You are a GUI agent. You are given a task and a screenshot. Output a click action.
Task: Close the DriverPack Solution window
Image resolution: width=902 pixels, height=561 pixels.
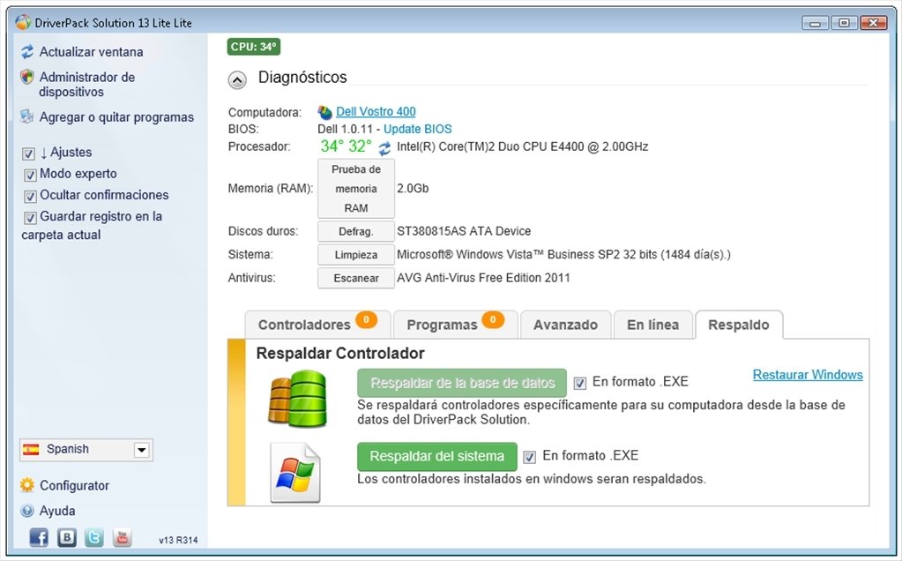click(x=874, y=23)
